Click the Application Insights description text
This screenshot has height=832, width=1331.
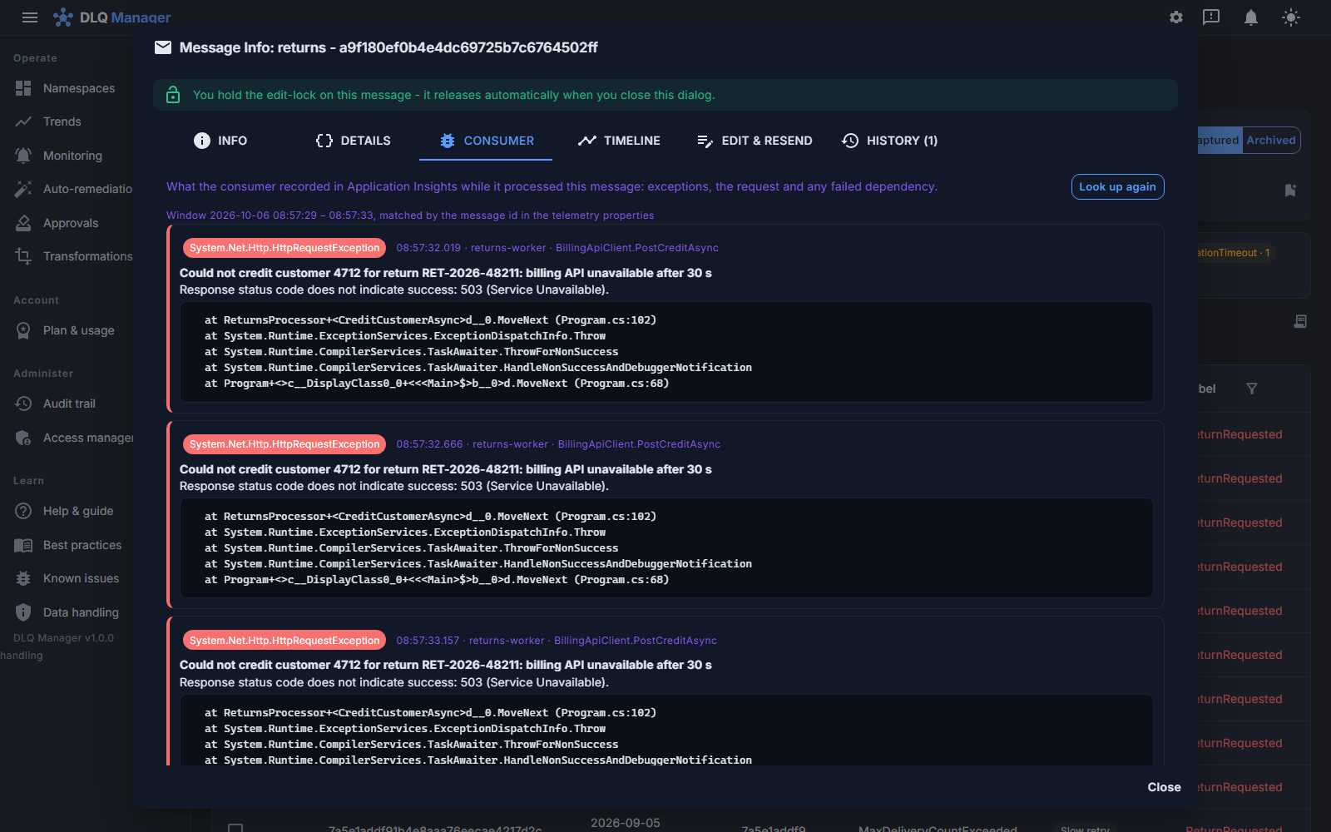552,186
